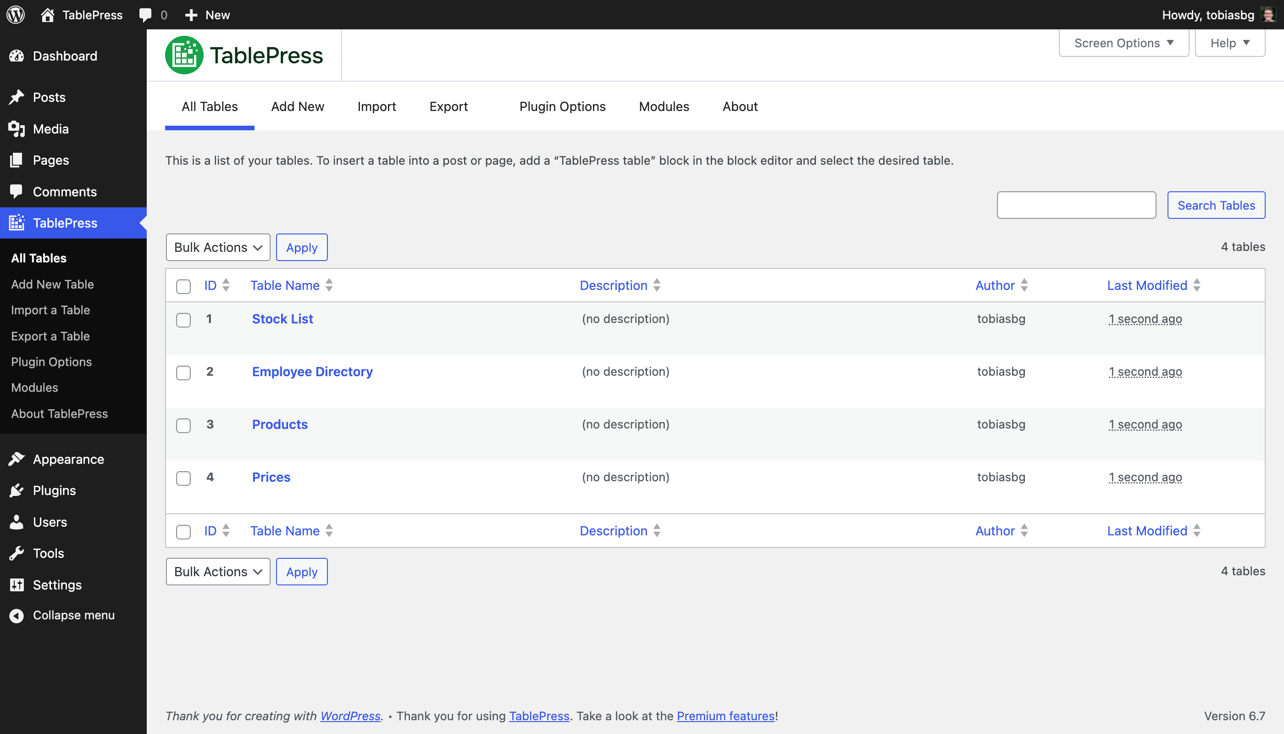Click the TablePress plugin icon in the sidebar
The height and width of the screenshot is (734, 1284).
[17, 223]
